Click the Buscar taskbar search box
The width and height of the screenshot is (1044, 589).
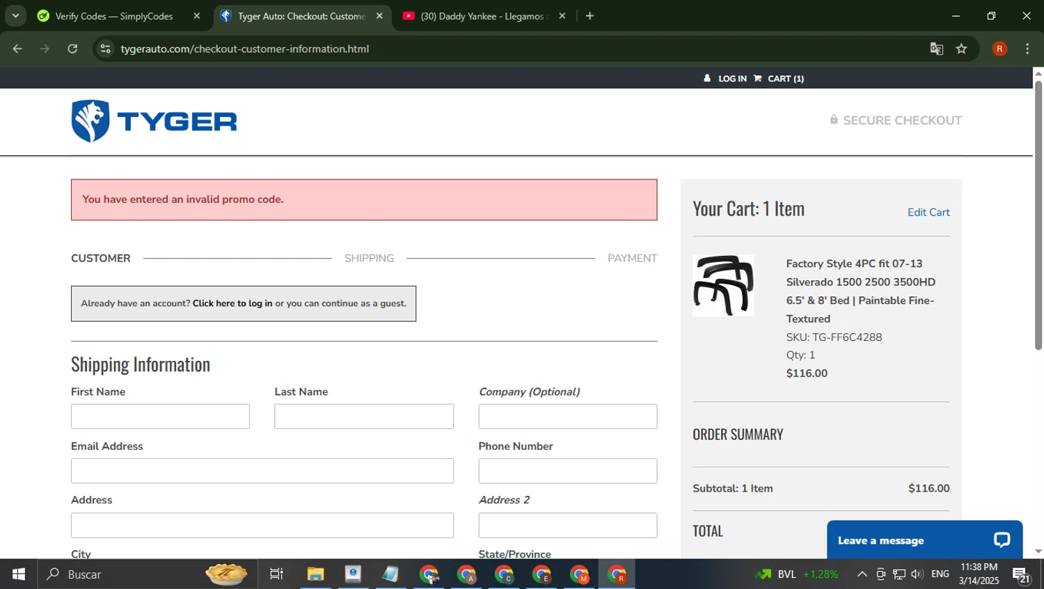(x=146, y=574)
